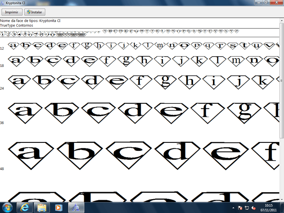
Task: Launch Internet Explorer from the taskbar
Action: click(x=25, y=208)
